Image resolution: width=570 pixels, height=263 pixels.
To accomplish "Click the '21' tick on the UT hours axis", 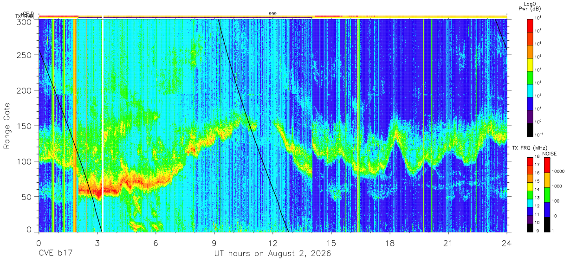I will click(448, 243).
